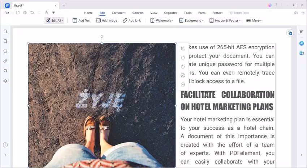Go to the Convert tab
Image resolution: width=307 pixels, height=168 pixels.
[x=138, y=13]
